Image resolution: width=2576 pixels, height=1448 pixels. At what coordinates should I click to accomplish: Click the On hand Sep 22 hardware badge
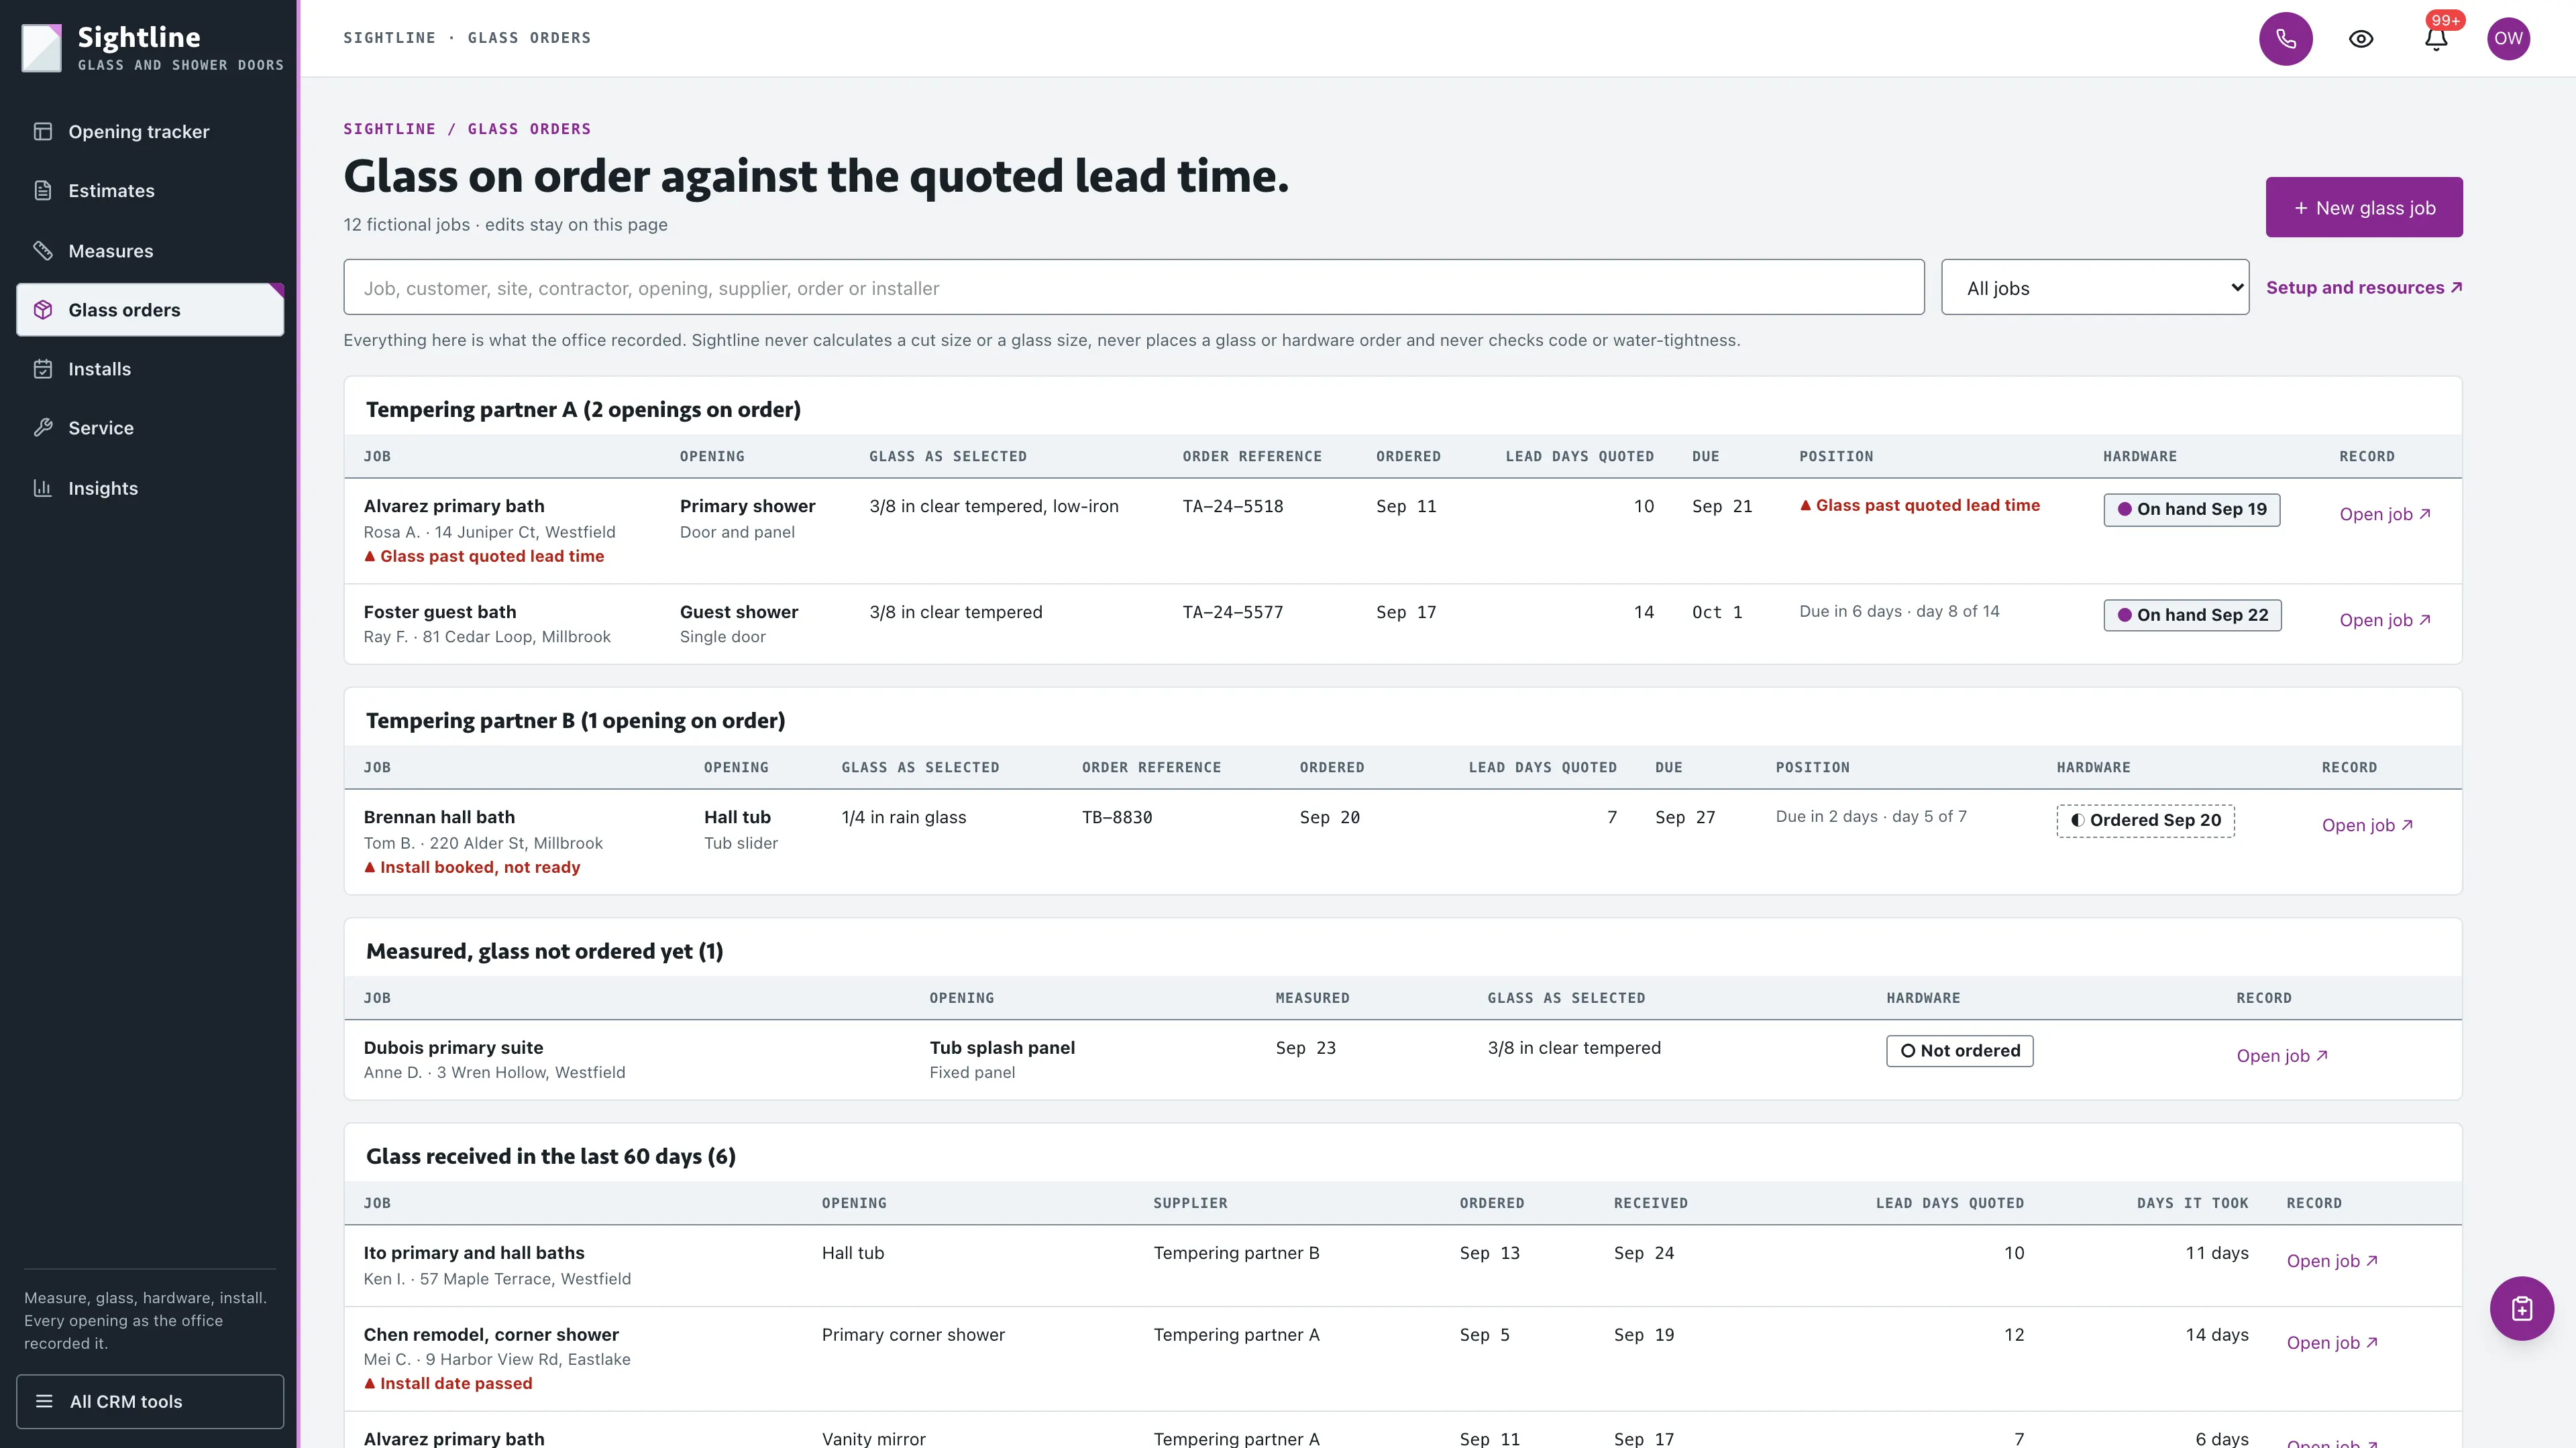(x=2192, y=615)
